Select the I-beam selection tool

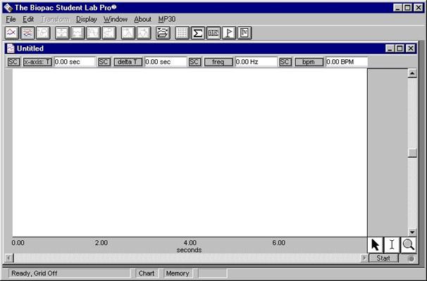click(392, 245)
